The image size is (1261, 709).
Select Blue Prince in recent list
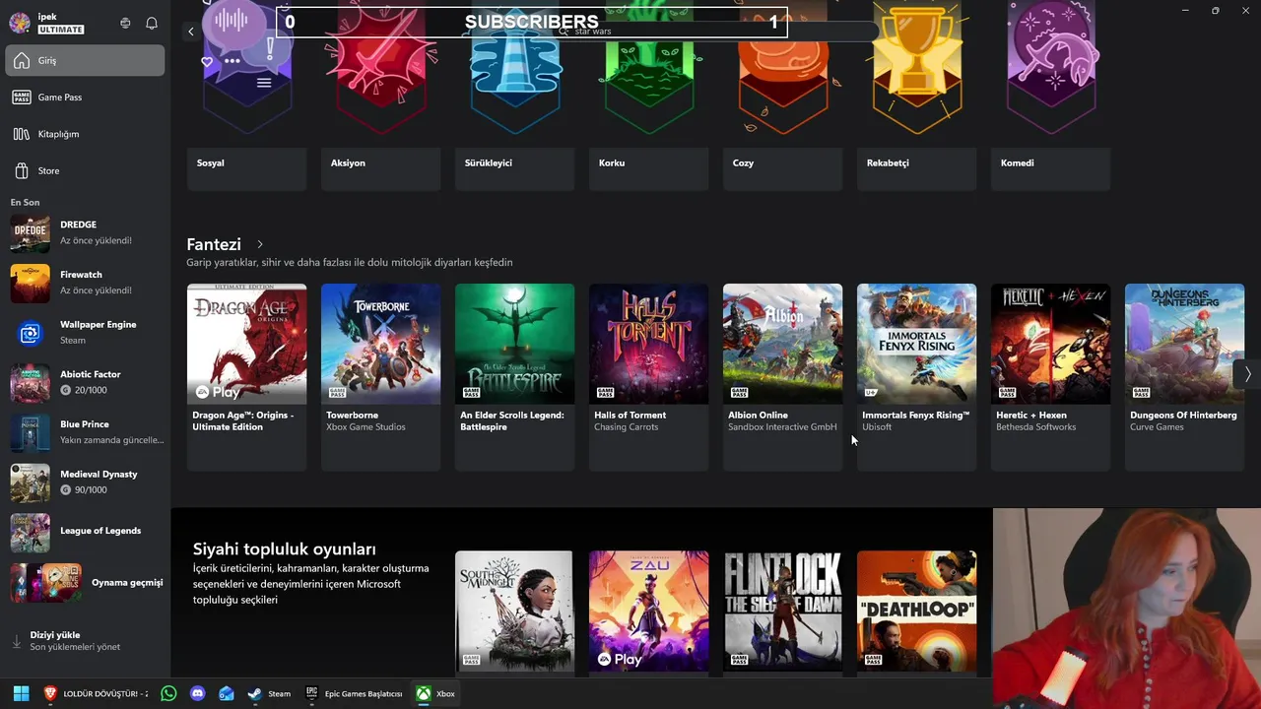tap(85, 432)
